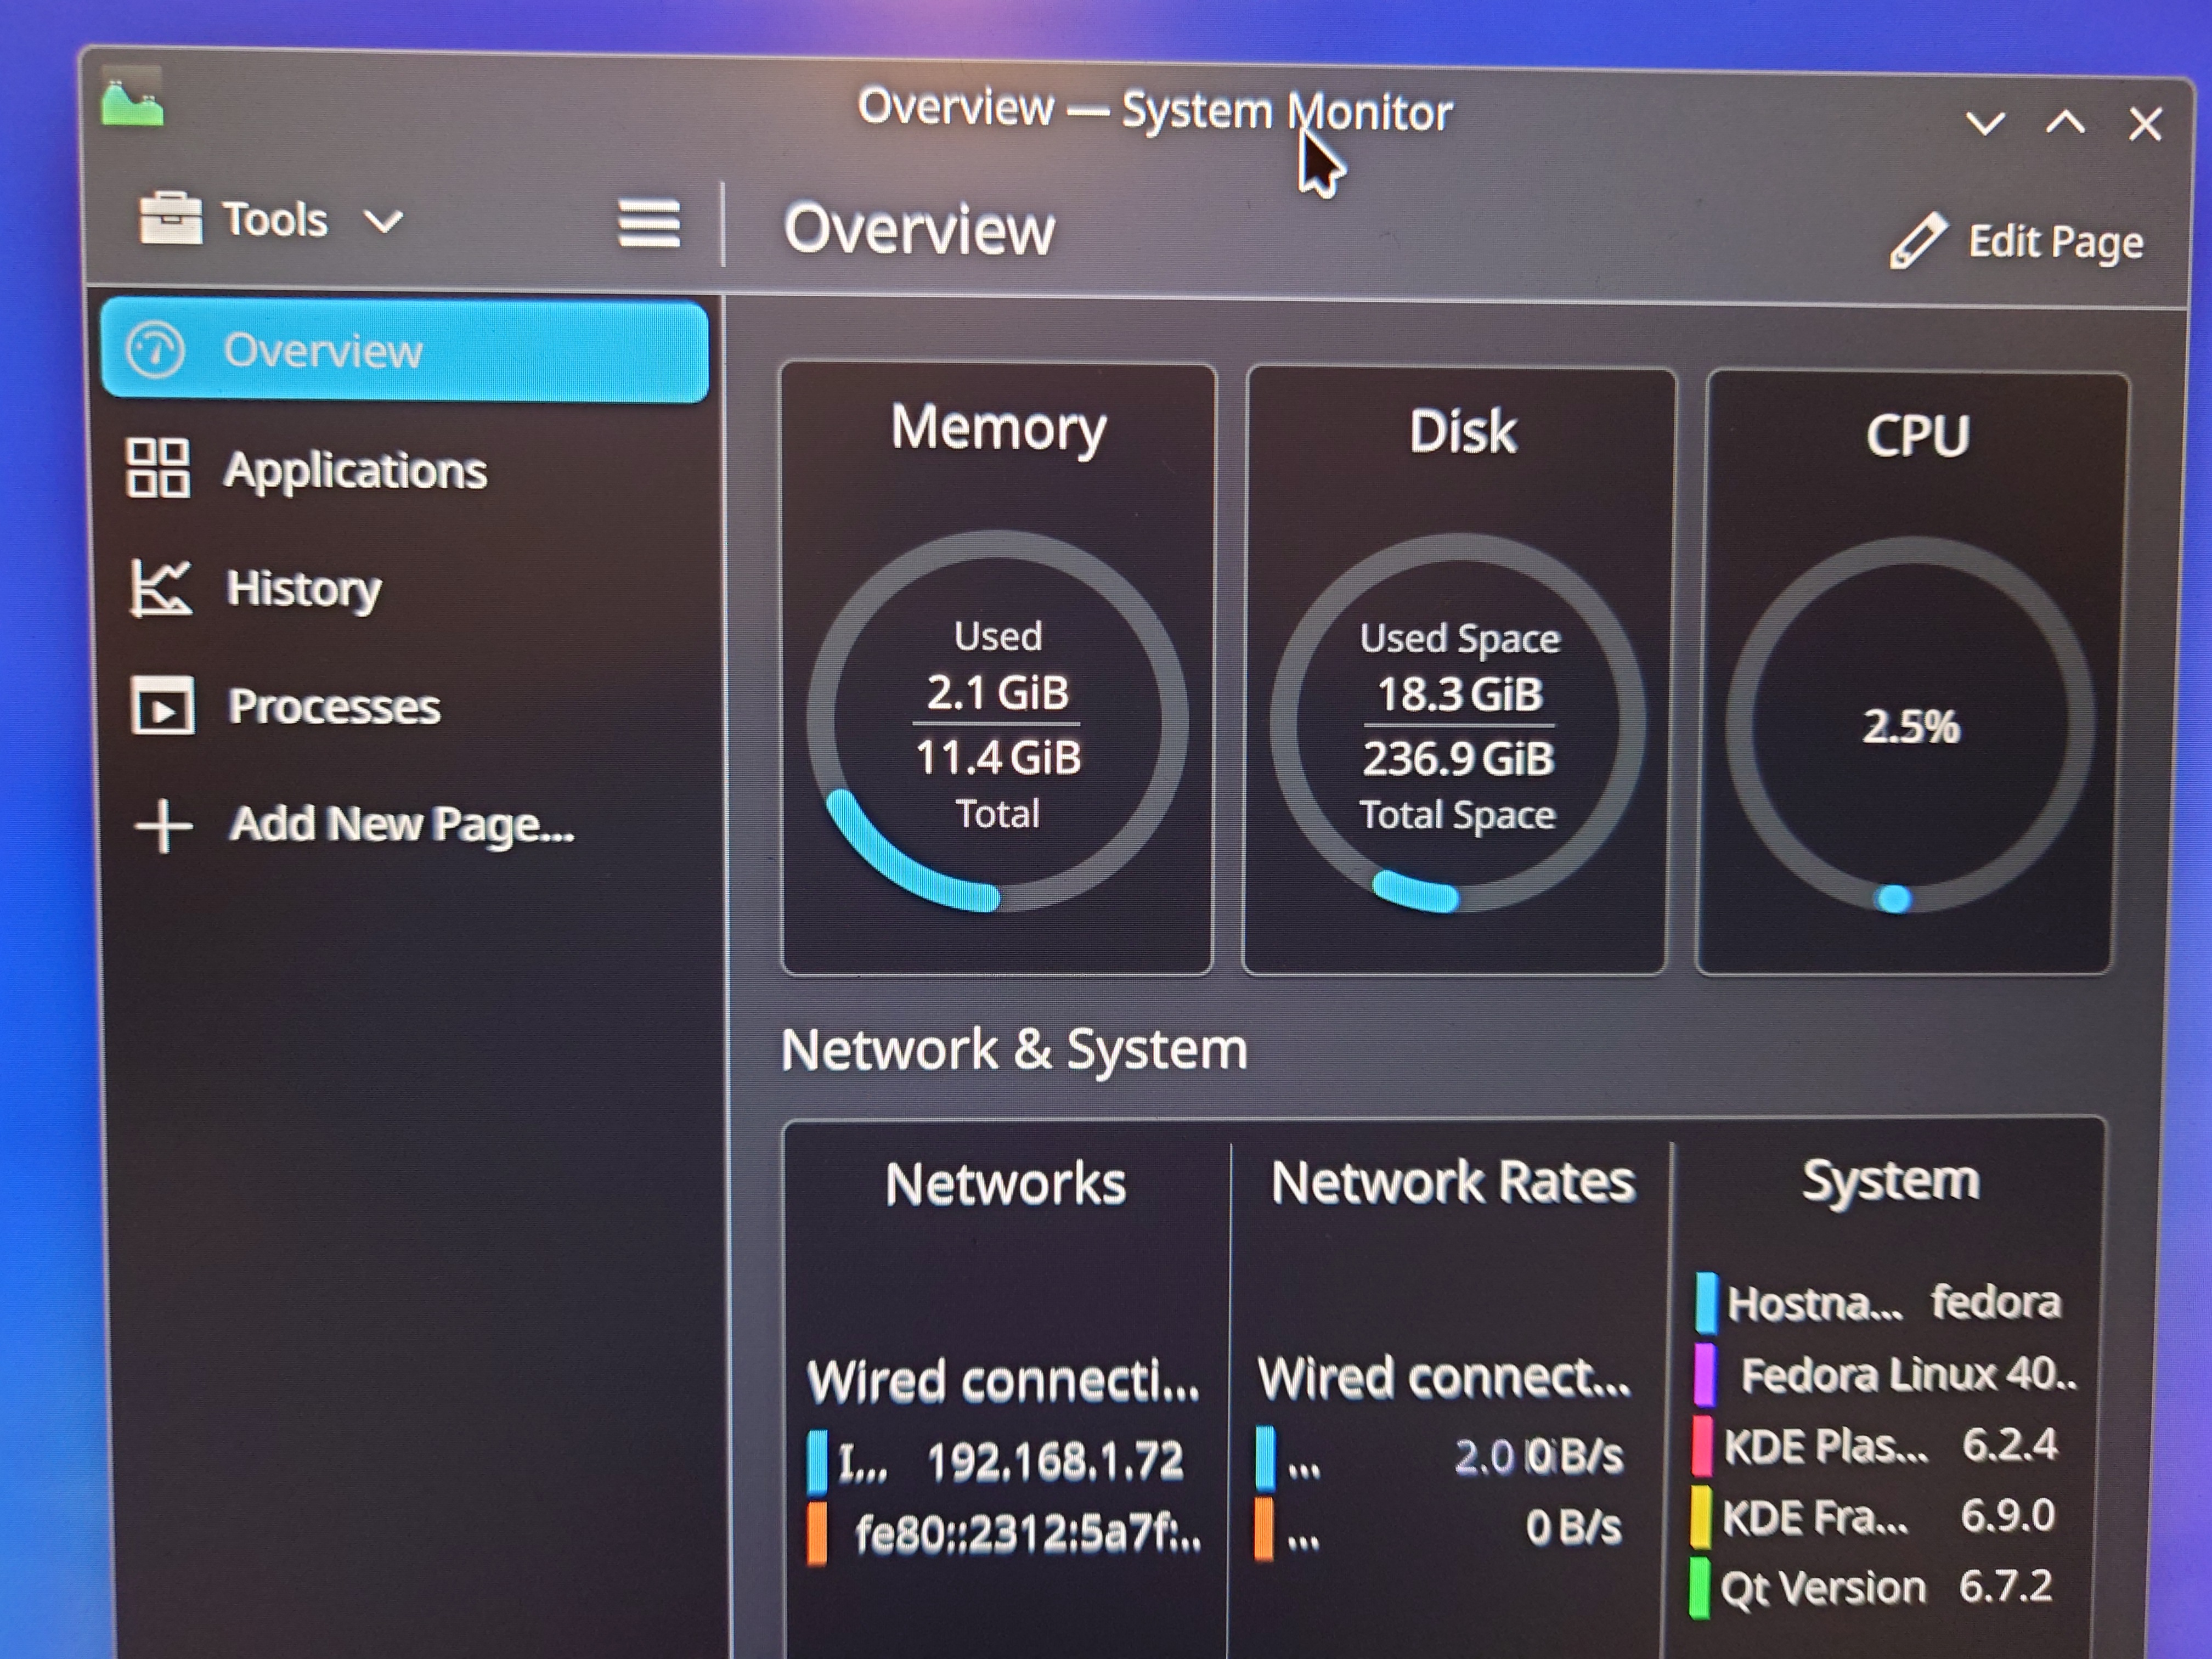Click the Networks column title
The image size is (2212, 1659).
coord(1005,1184)
